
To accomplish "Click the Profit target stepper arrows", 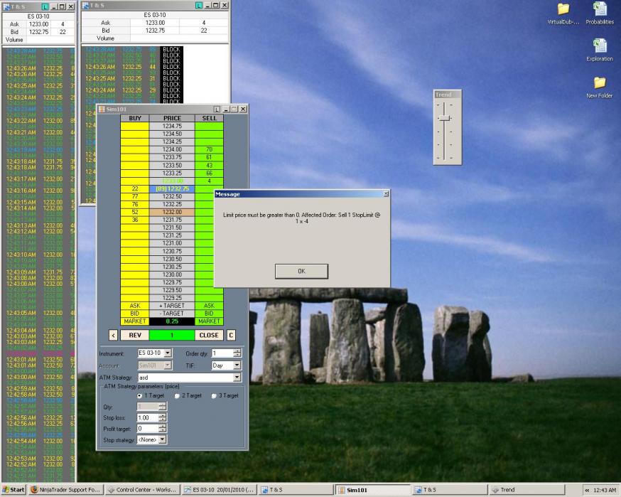I will coord(163,429).
